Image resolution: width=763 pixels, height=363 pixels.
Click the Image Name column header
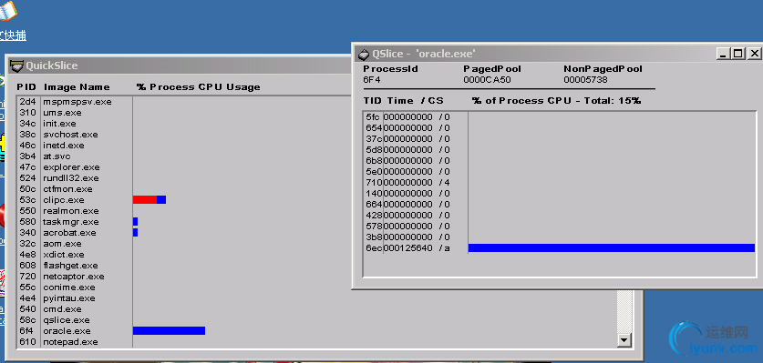pos(77,87)
